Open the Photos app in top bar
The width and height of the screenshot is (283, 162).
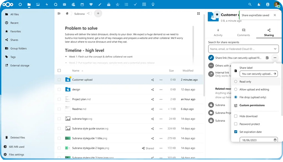pyautogui.click(x=38, y=5)
